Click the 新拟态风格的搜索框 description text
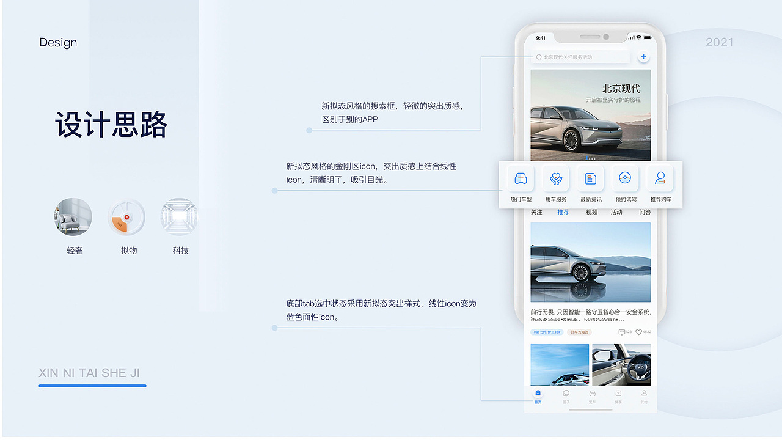Image resolution: width=782 pixels, height=440 pixels. 392,112
